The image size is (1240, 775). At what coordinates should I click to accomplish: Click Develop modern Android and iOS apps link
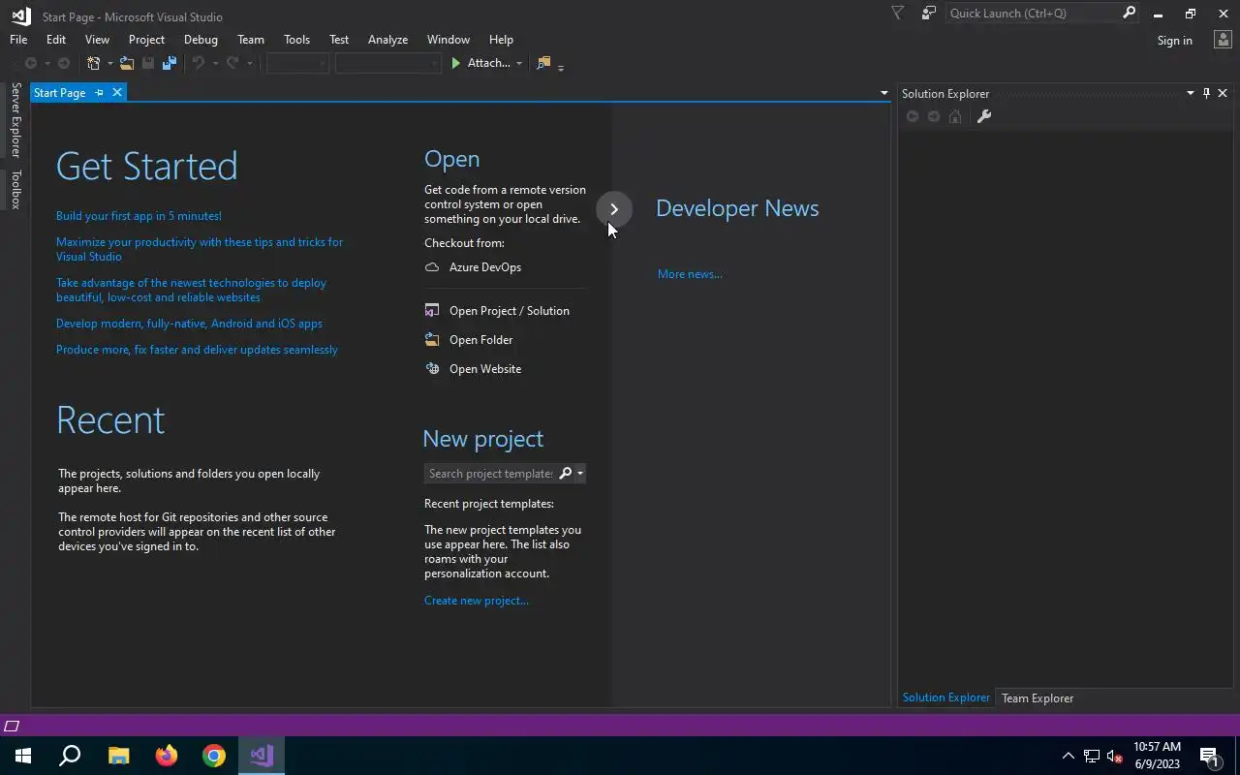pyautogui.click(x=189, y=324)
